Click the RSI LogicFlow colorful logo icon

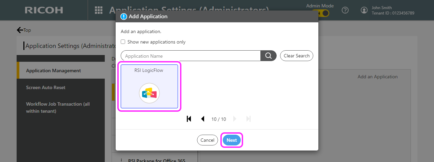tap(149, 93)
